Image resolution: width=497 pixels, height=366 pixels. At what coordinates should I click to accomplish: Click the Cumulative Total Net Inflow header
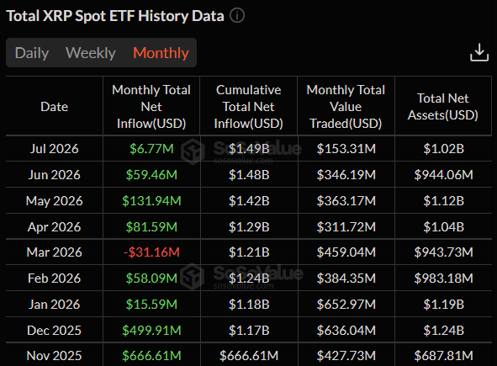[249, 107]
